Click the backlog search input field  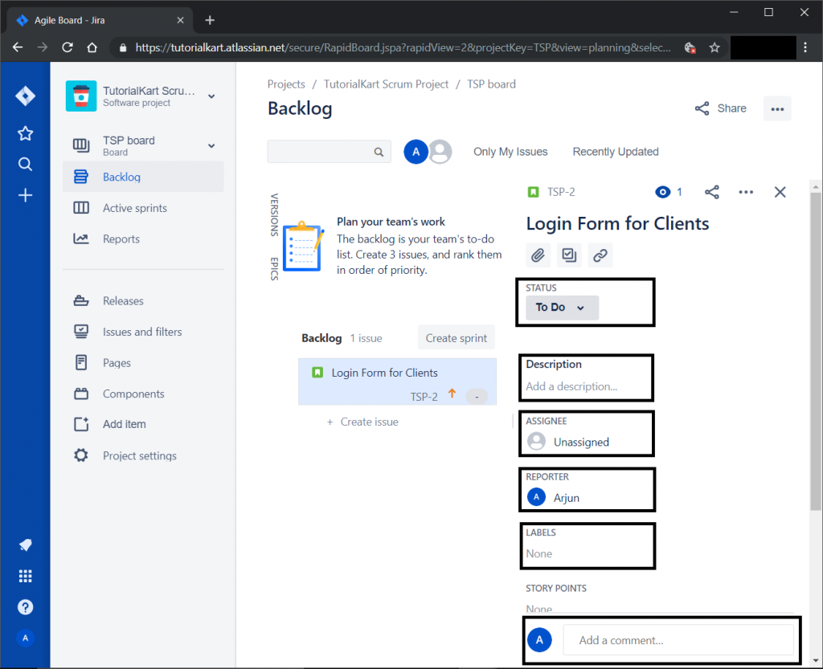click(329, 152)
